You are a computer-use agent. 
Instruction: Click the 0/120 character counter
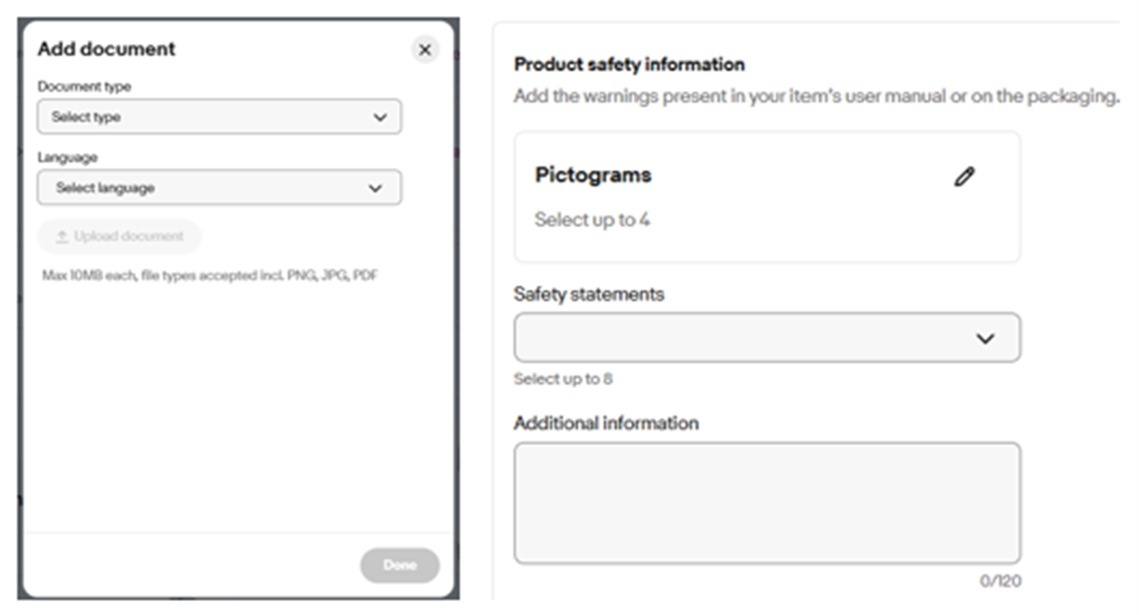point(1000,581)
